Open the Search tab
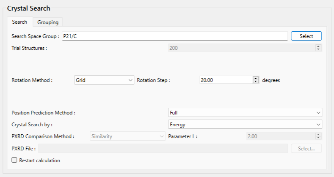This screenshot has height=177, width=334. [x=19, y=22]
